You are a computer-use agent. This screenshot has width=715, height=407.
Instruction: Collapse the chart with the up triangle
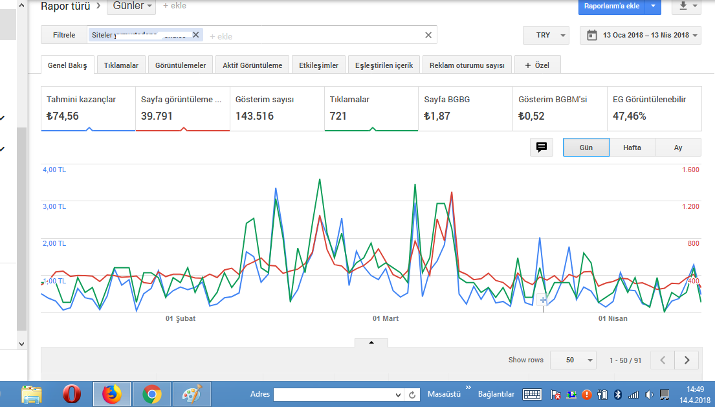coord(371,342)
